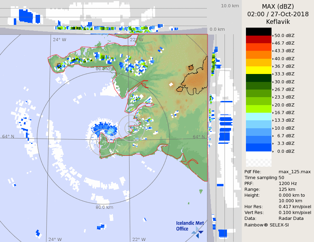
Task: Click the tick arrow beside 33.3 dBZ
Action: tap(273, 74)
